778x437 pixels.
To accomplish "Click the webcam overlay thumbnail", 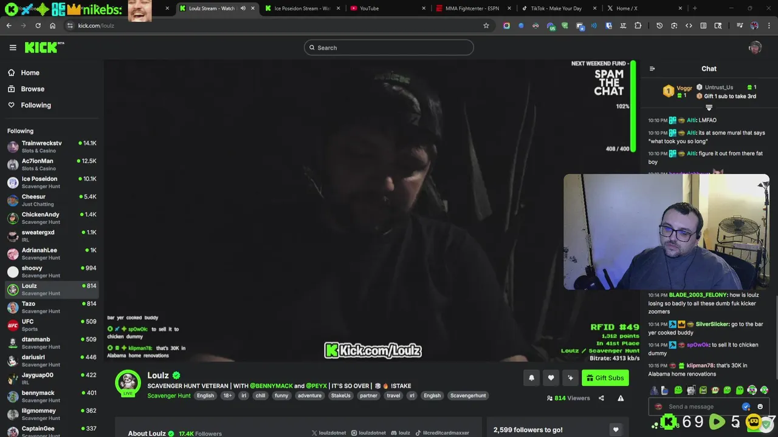I will pos(666,232).
